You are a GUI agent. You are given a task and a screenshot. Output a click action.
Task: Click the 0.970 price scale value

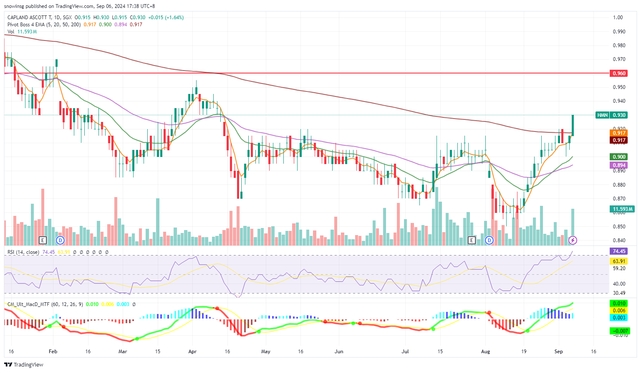click(x=619, y=59)
